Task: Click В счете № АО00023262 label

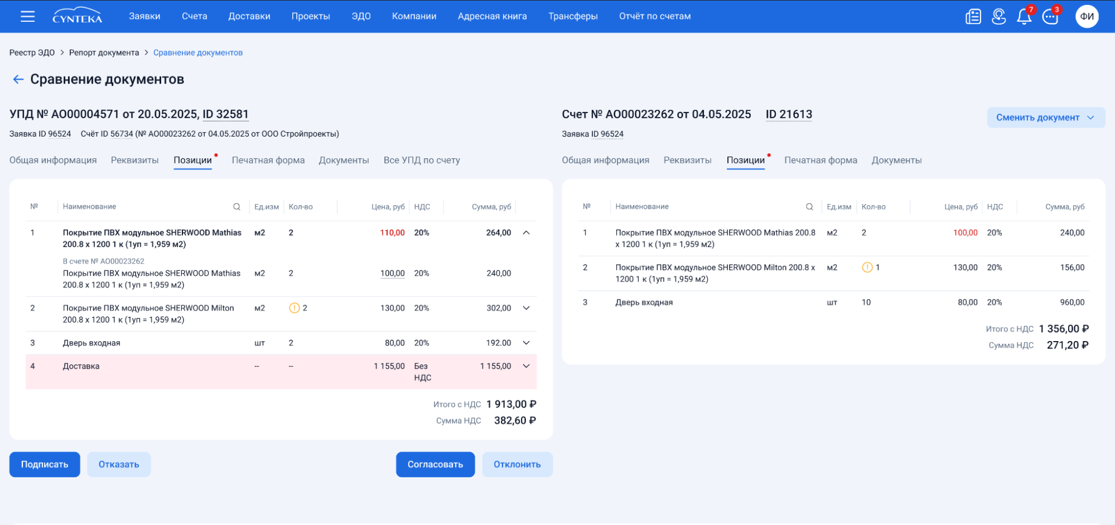Action: point(103,261)
